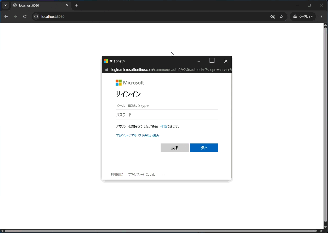Bookmark this page with the star icon
The image size is (328, 233).
[x=281, y=16]
